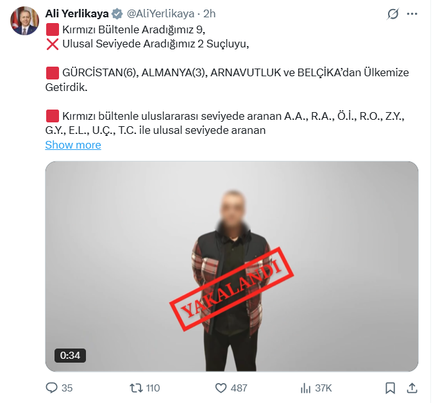Image resolution: width=440 pixels, height=403 pixels.
Task: Click the share upload icon
Action: pos(412,388)
